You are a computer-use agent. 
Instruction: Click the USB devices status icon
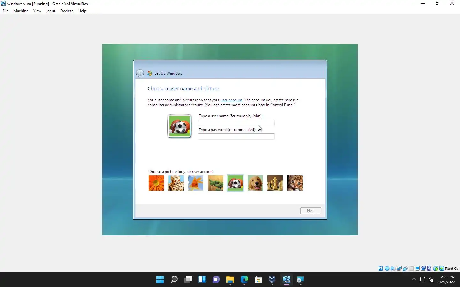pos(405,269)
